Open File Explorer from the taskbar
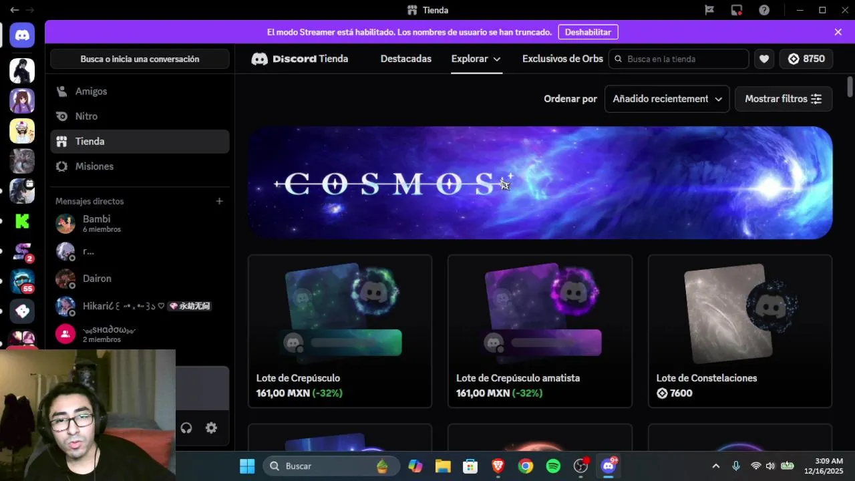This screenshot has width=855, height=481. point(443,466)
